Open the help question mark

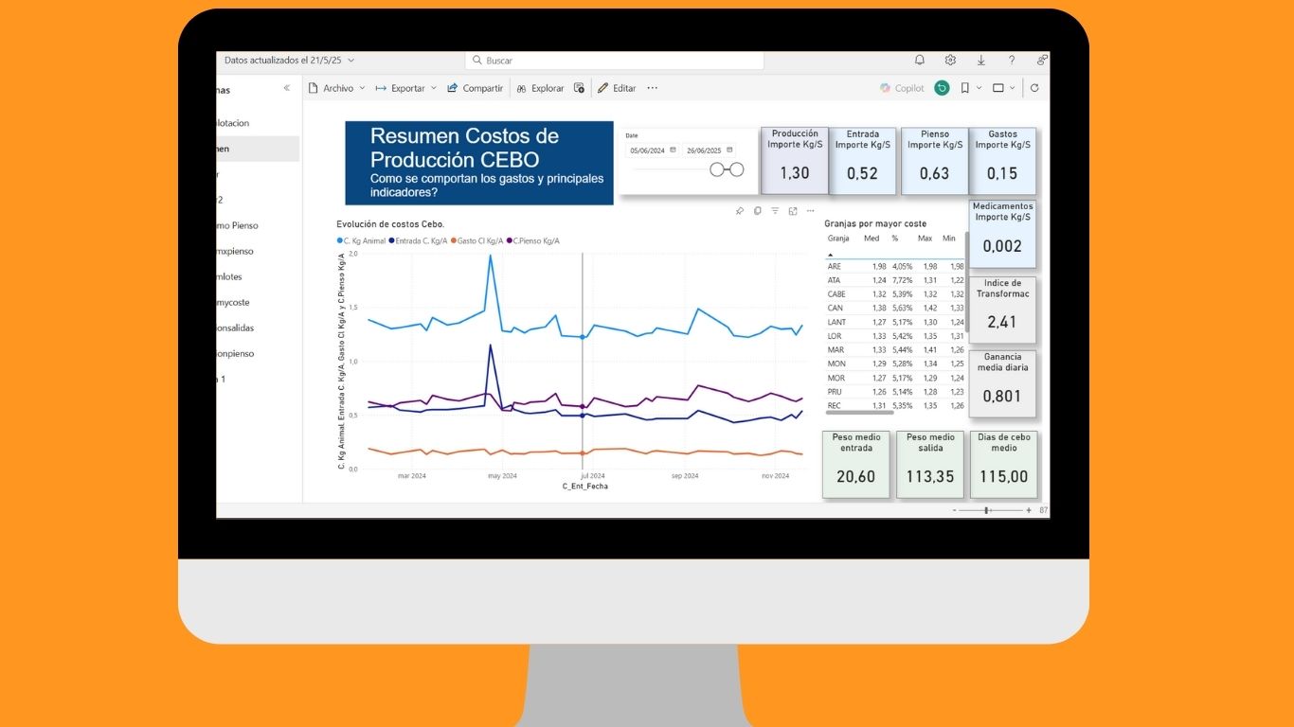(x=1012, y=60)
